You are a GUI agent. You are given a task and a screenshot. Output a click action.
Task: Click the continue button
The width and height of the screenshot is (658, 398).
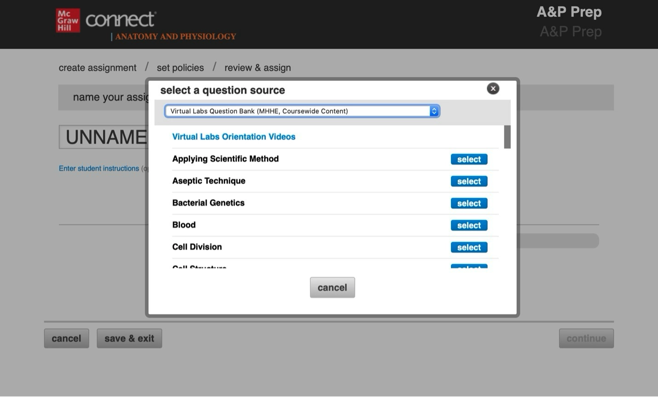pyautogui.click(x=586, y=339)
